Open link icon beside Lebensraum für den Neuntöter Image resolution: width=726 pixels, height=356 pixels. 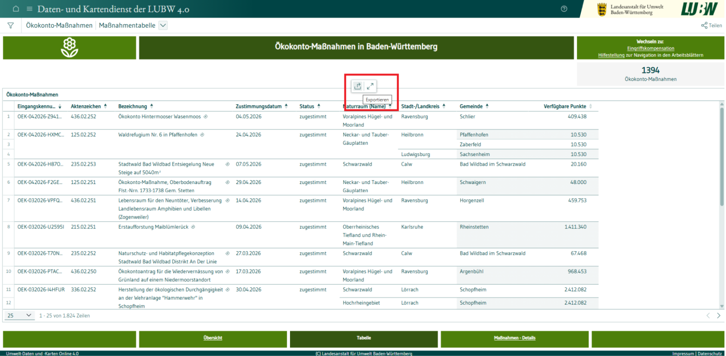point(227,200)
